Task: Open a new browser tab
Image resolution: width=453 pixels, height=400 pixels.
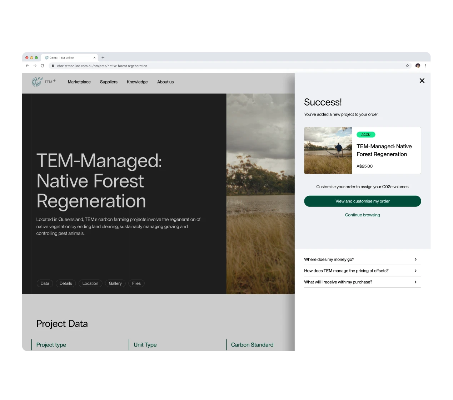Action: click(x=103, y=57)
